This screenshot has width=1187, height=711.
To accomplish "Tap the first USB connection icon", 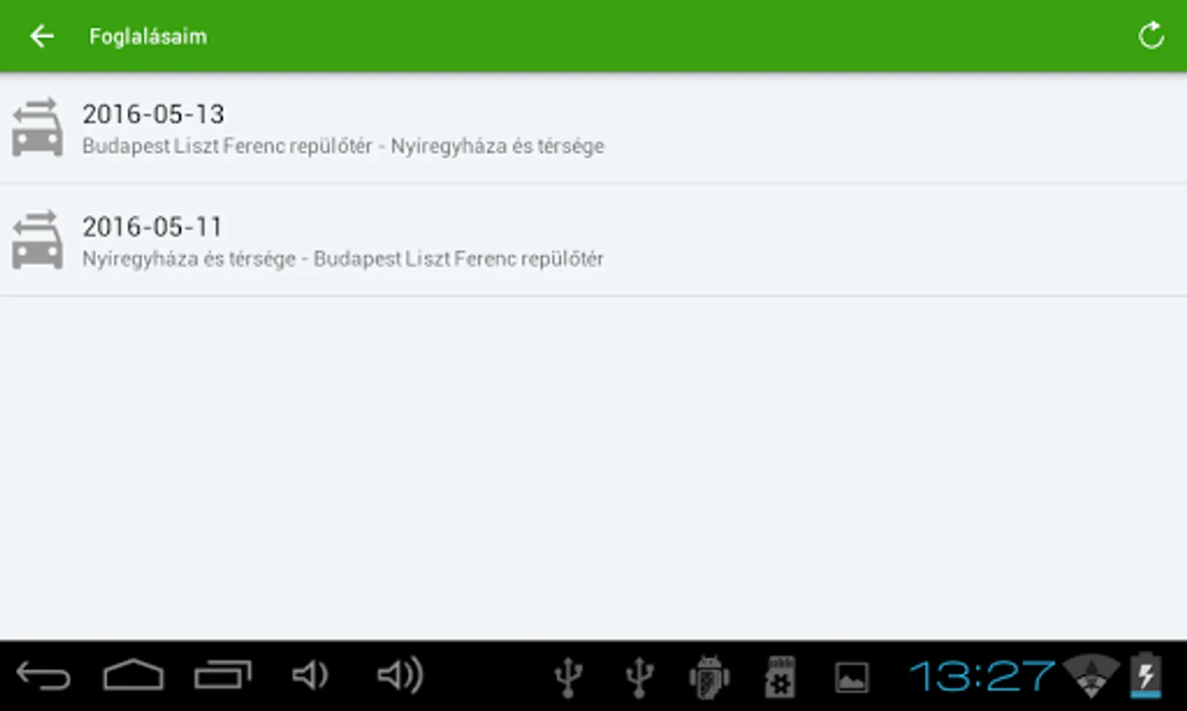I will tap(568, 677).
